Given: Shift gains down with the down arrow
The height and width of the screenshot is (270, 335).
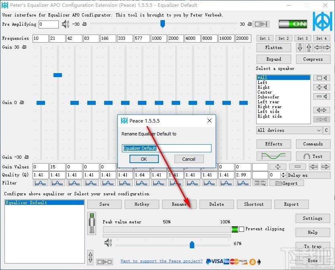Looking at the screenshot, I should click(x=300, y=47).
